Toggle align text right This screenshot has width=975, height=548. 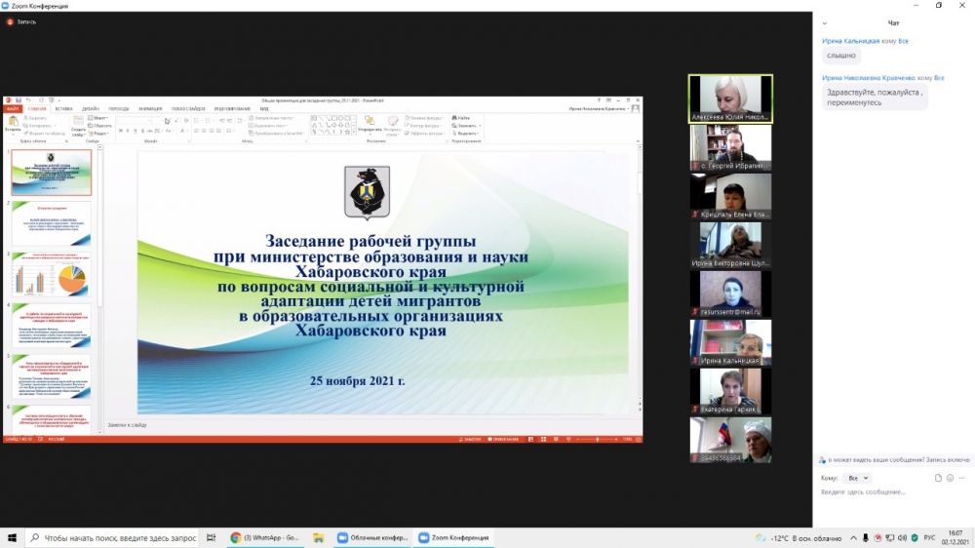click(212, 131)
